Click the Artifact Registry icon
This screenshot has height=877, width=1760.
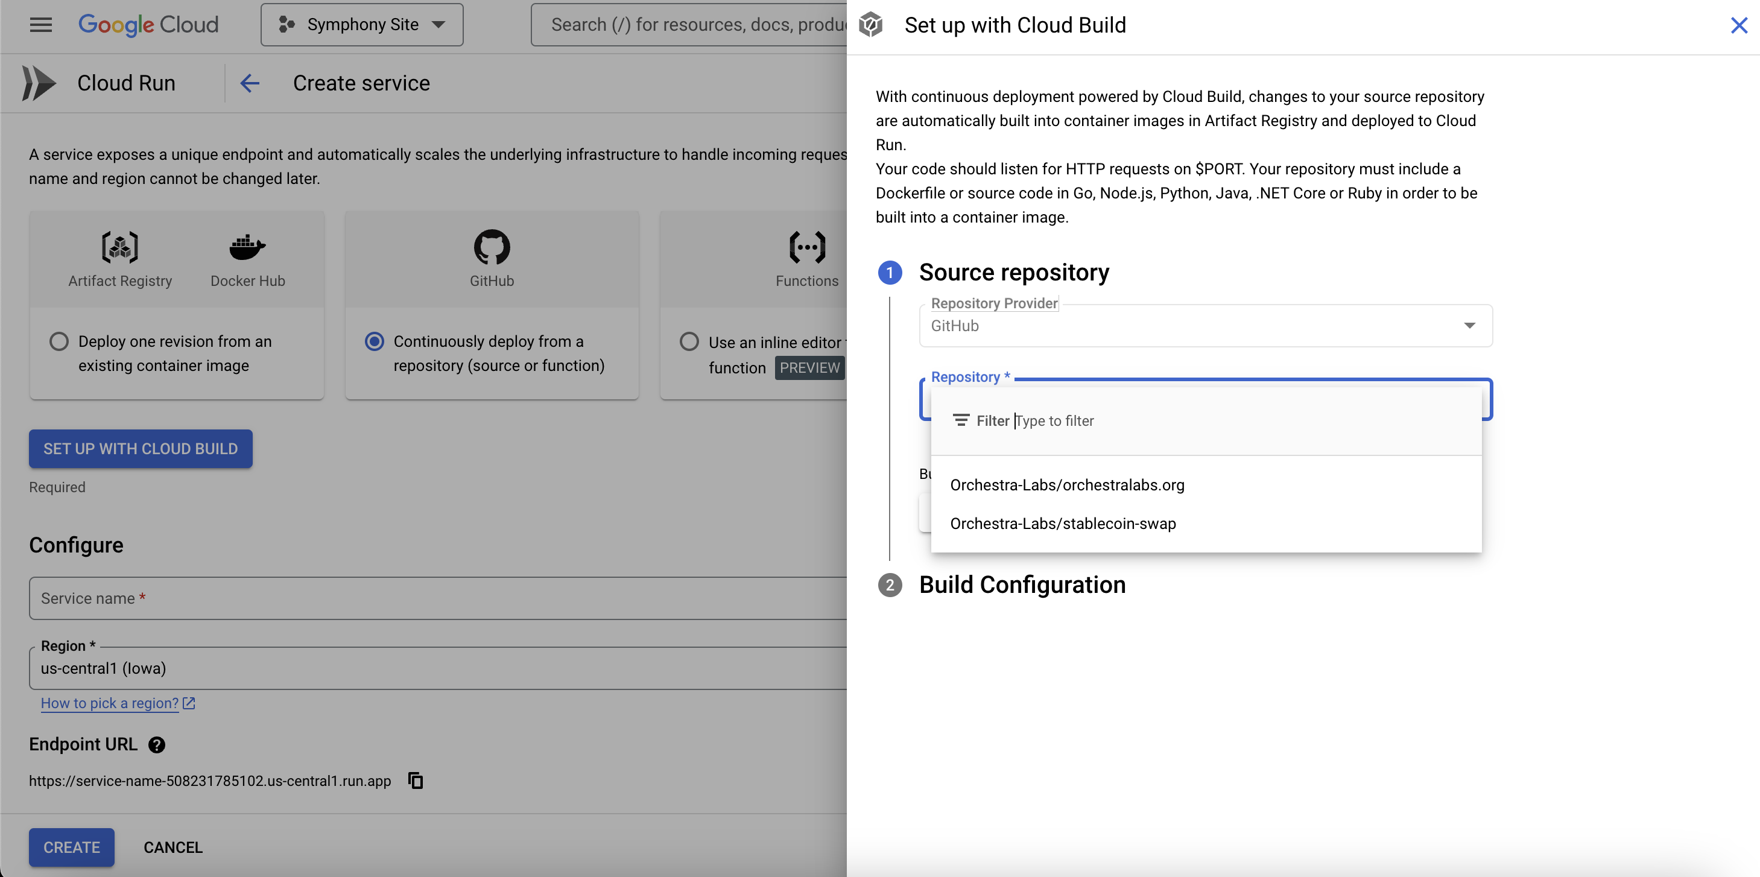[119, 247]
